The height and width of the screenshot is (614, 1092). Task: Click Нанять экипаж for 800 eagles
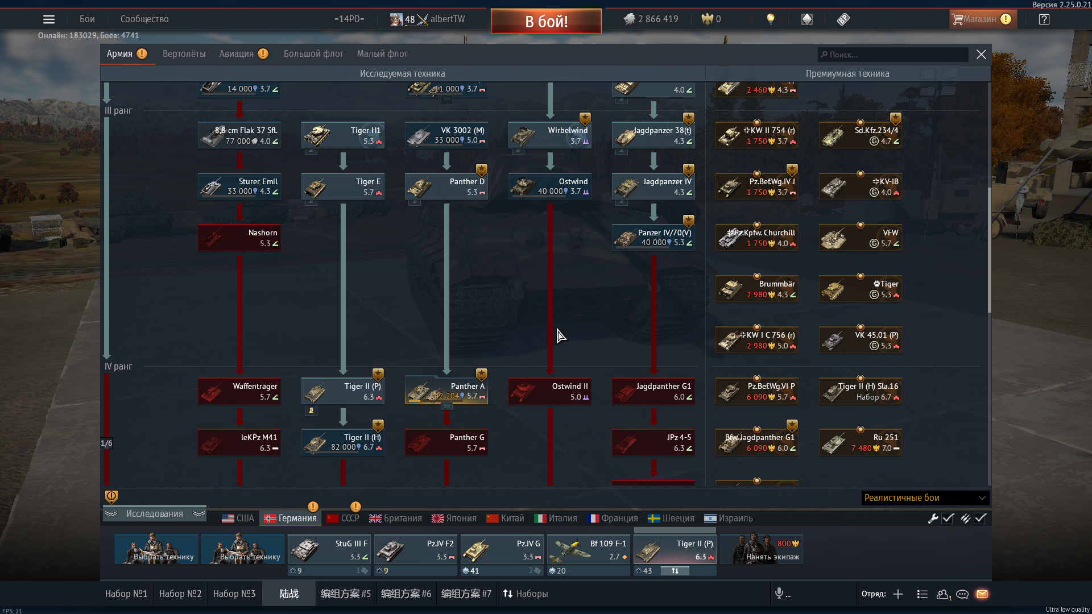click(762, 549)
